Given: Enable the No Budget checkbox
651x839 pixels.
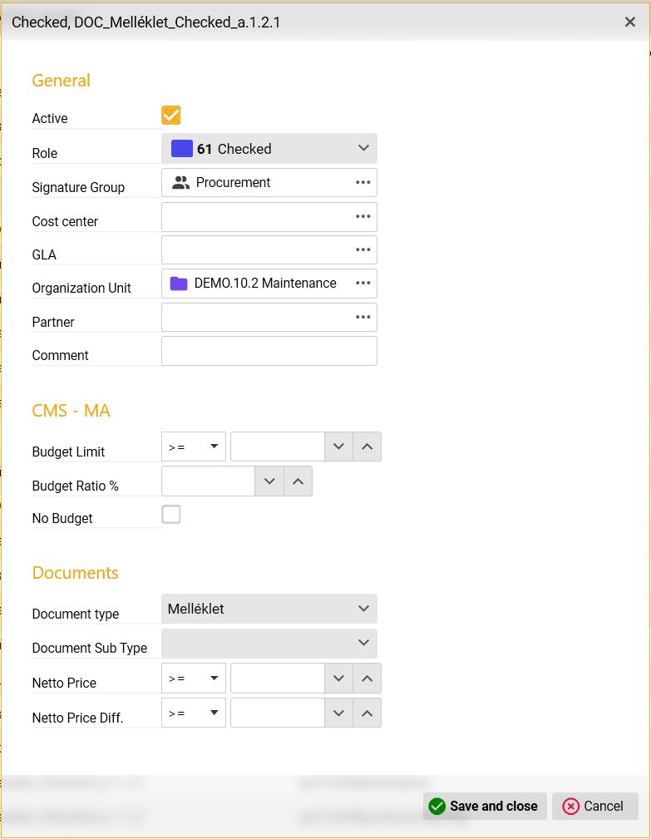Looking at the screenshot, I should coord(171,515).
